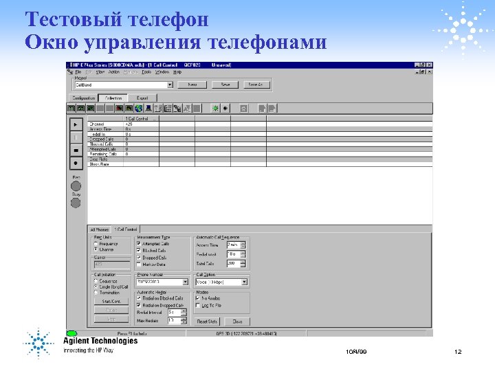Viewport: 495px width, 371px height.
Task: Adjust the Max Redials spinner arrows
Action: [184, 321]
